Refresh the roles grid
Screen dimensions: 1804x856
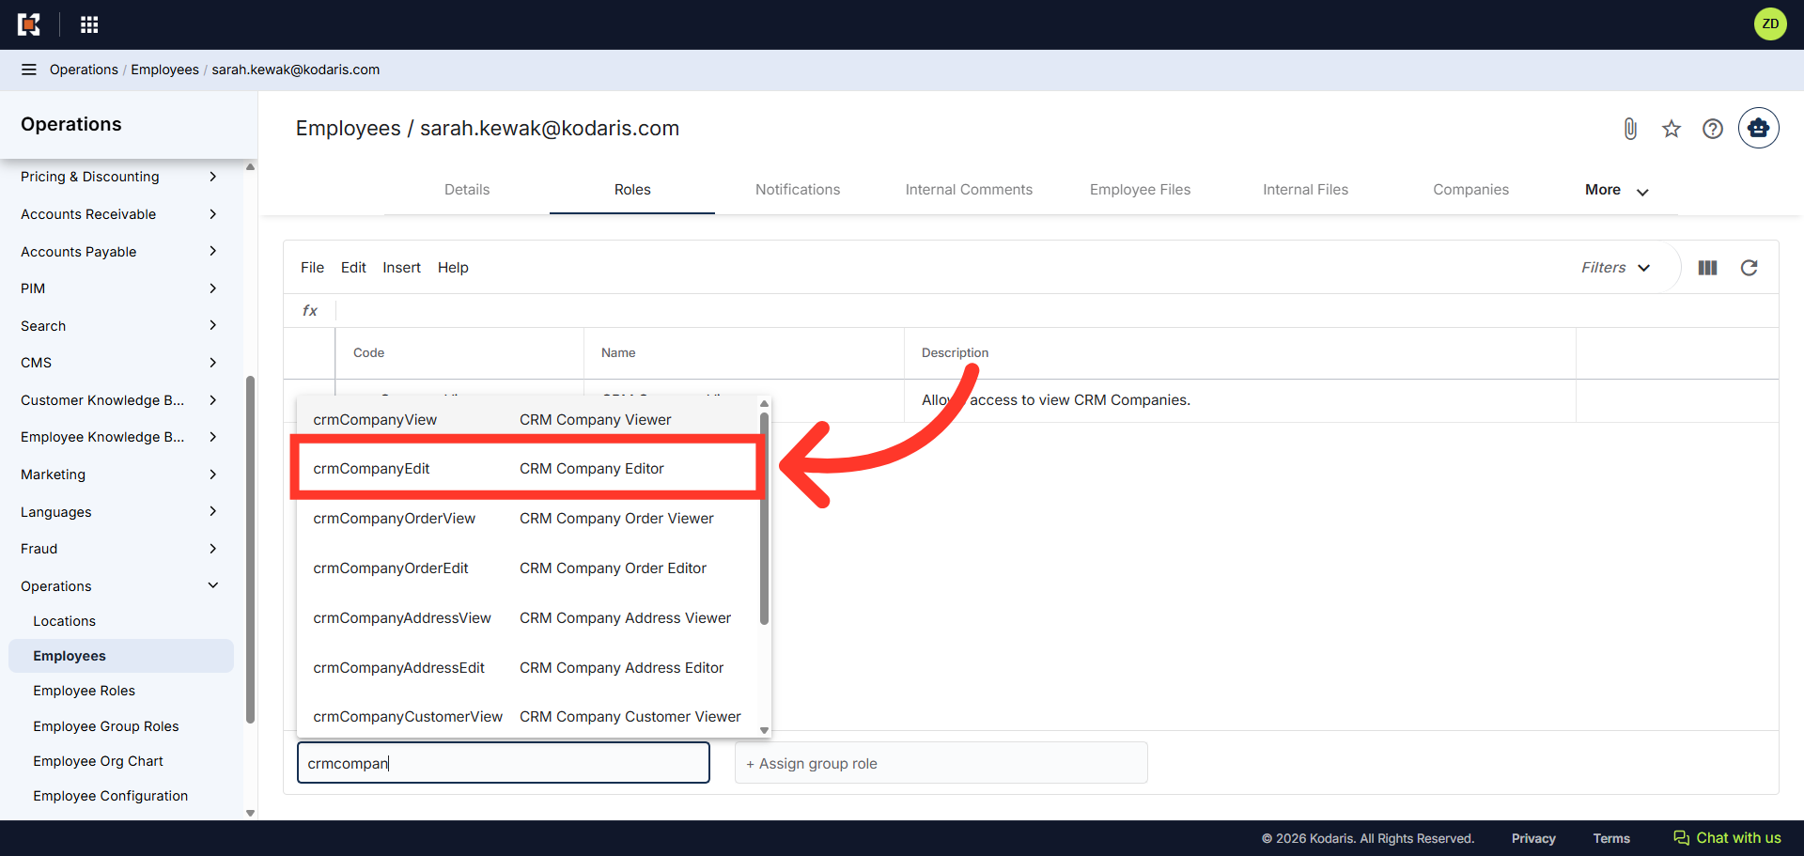[x=1749, y=268]
